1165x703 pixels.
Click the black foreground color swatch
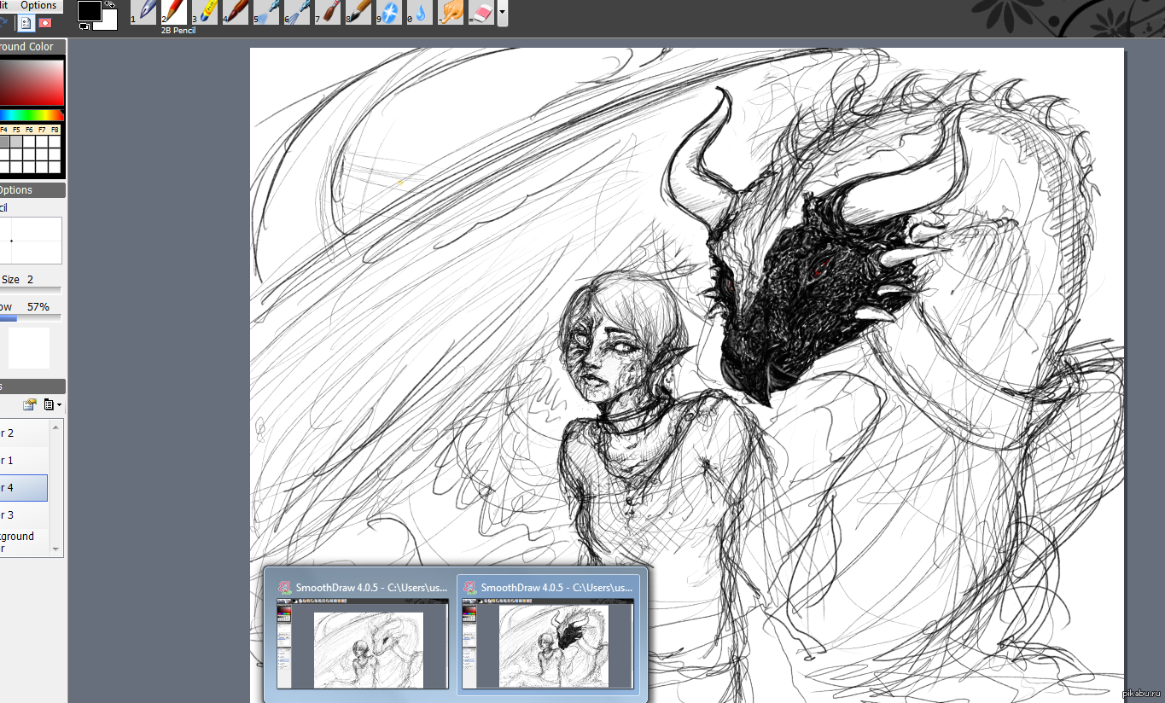(x=89, y=11)
